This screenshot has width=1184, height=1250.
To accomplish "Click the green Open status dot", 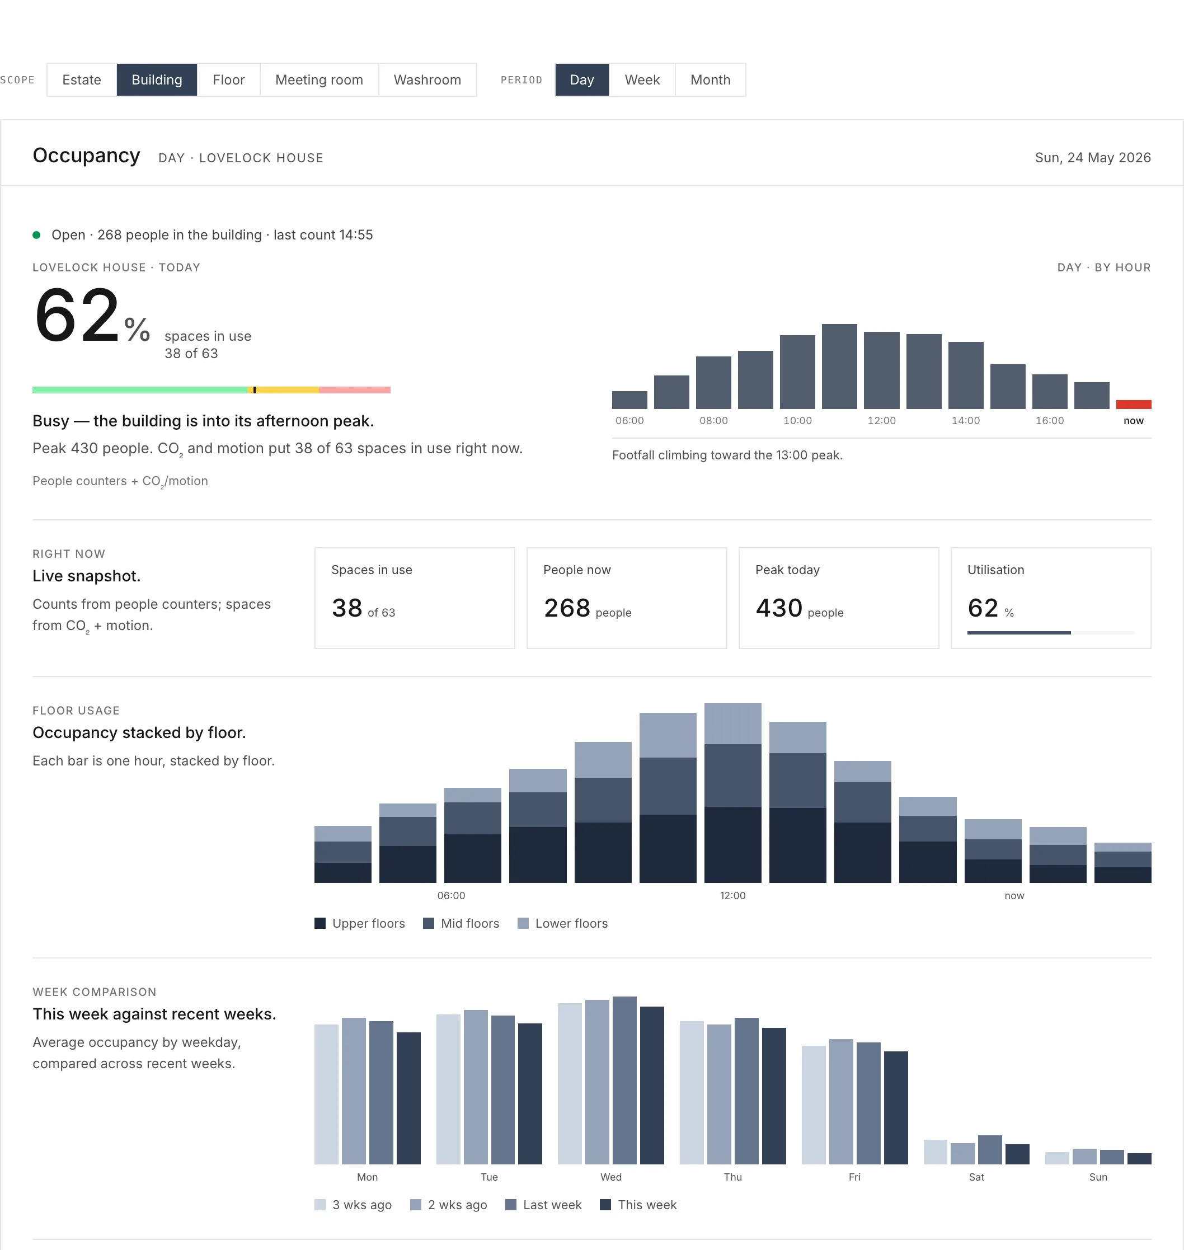I will click(36, 235).
